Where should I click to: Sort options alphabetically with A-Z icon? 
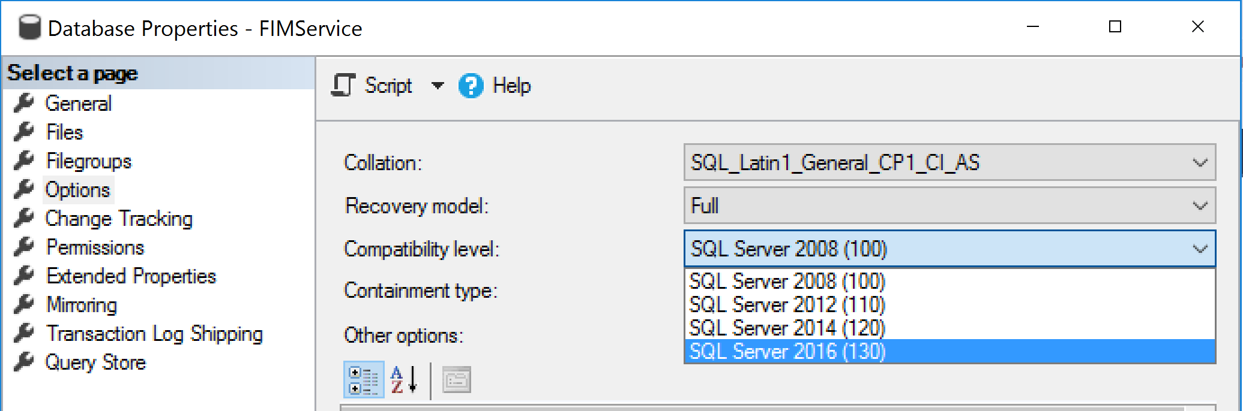click(404, 380)
